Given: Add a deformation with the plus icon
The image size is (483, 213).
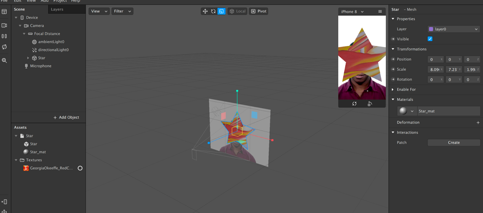Looking at the screenshot, I should 478,123.
